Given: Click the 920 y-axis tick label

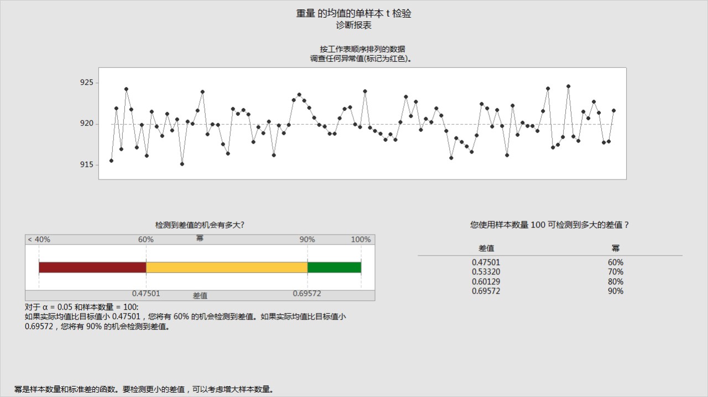Looking at the screenshot, I should [86, 124].
